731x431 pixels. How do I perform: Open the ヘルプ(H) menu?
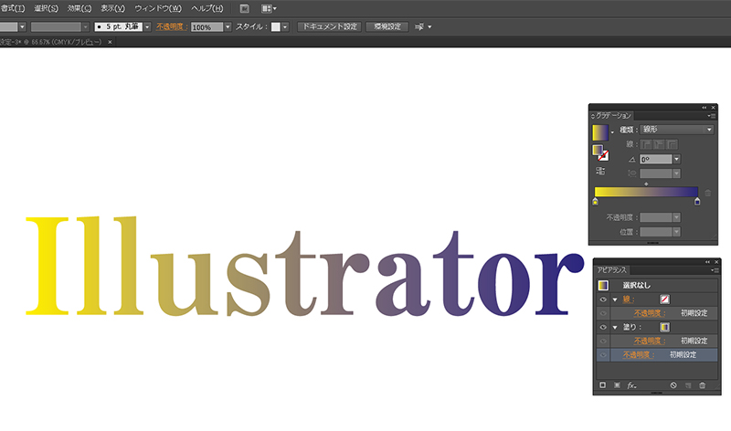(x=207, y=8)
